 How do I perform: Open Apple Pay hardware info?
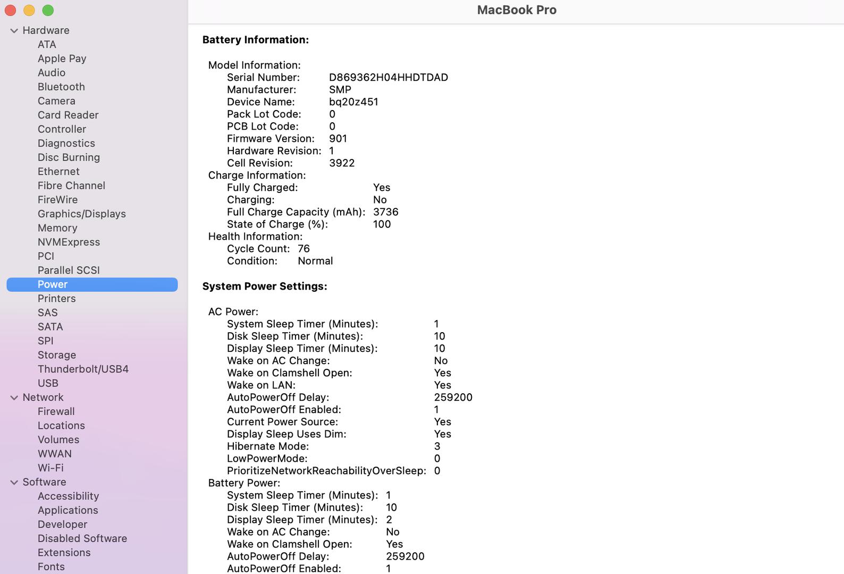pyautogui.click(x=62, y=58)
